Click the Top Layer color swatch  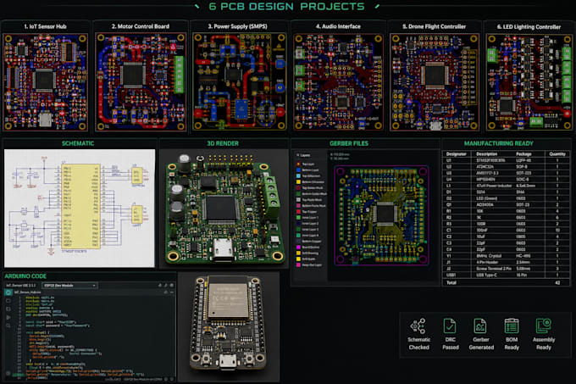298,164
